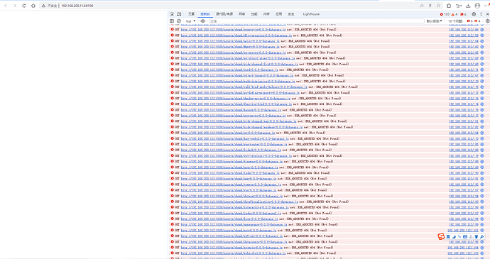Open the lodash chunk URL link
The height and width of the screenshot is (259, 490).
[x=231, y=150]
